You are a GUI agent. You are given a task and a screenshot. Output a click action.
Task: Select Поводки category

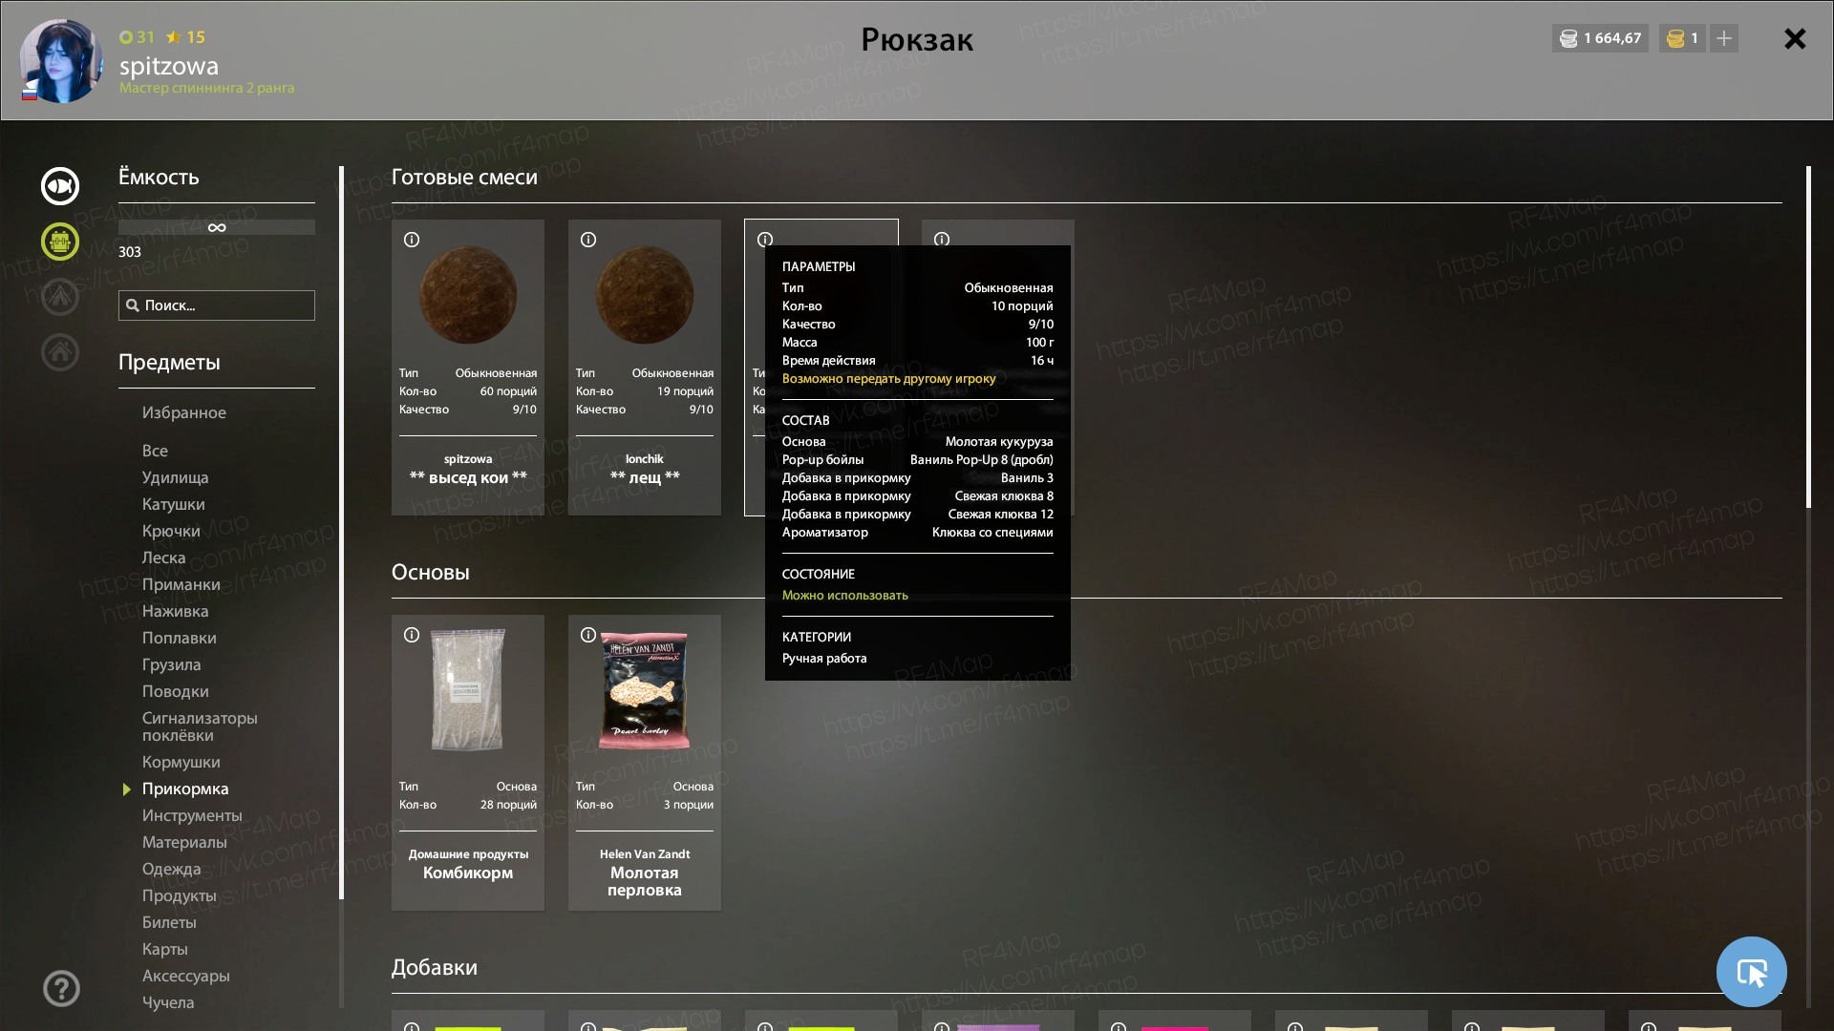176,691
